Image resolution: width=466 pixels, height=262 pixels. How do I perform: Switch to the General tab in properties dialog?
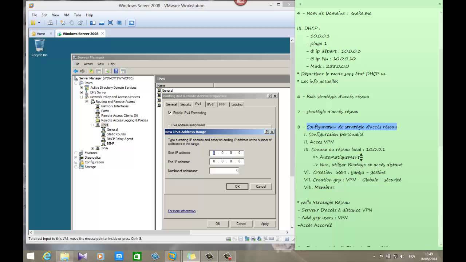pyautogui.click(x=171, y=104)
